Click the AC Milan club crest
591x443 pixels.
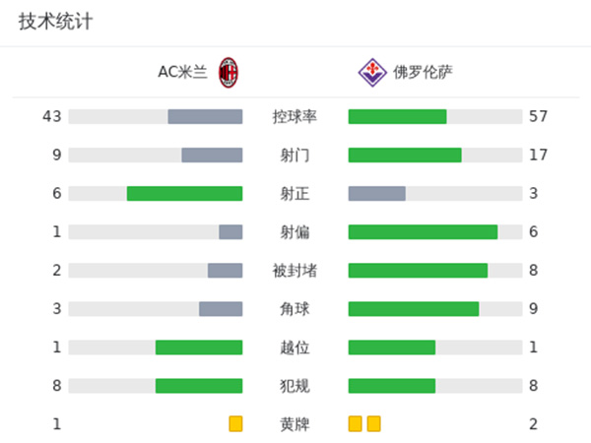229,72
